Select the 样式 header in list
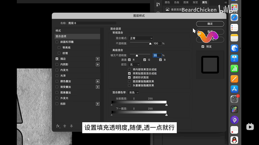The image size is (259, 145). tap(77, 31)
